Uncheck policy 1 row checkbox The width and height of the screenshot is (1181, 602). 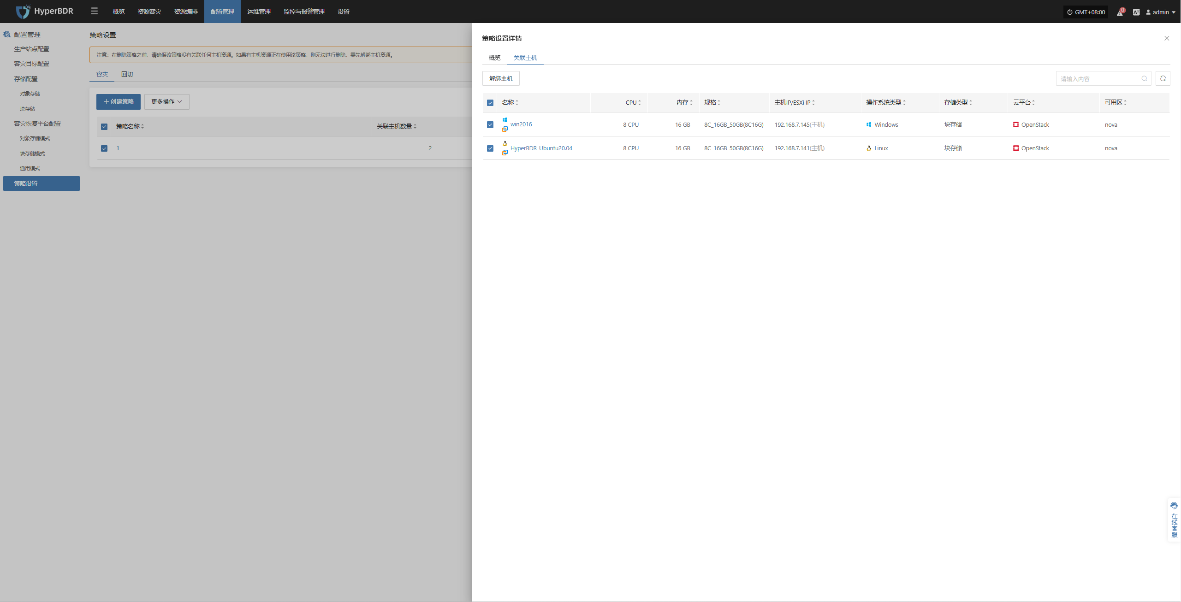104,148
